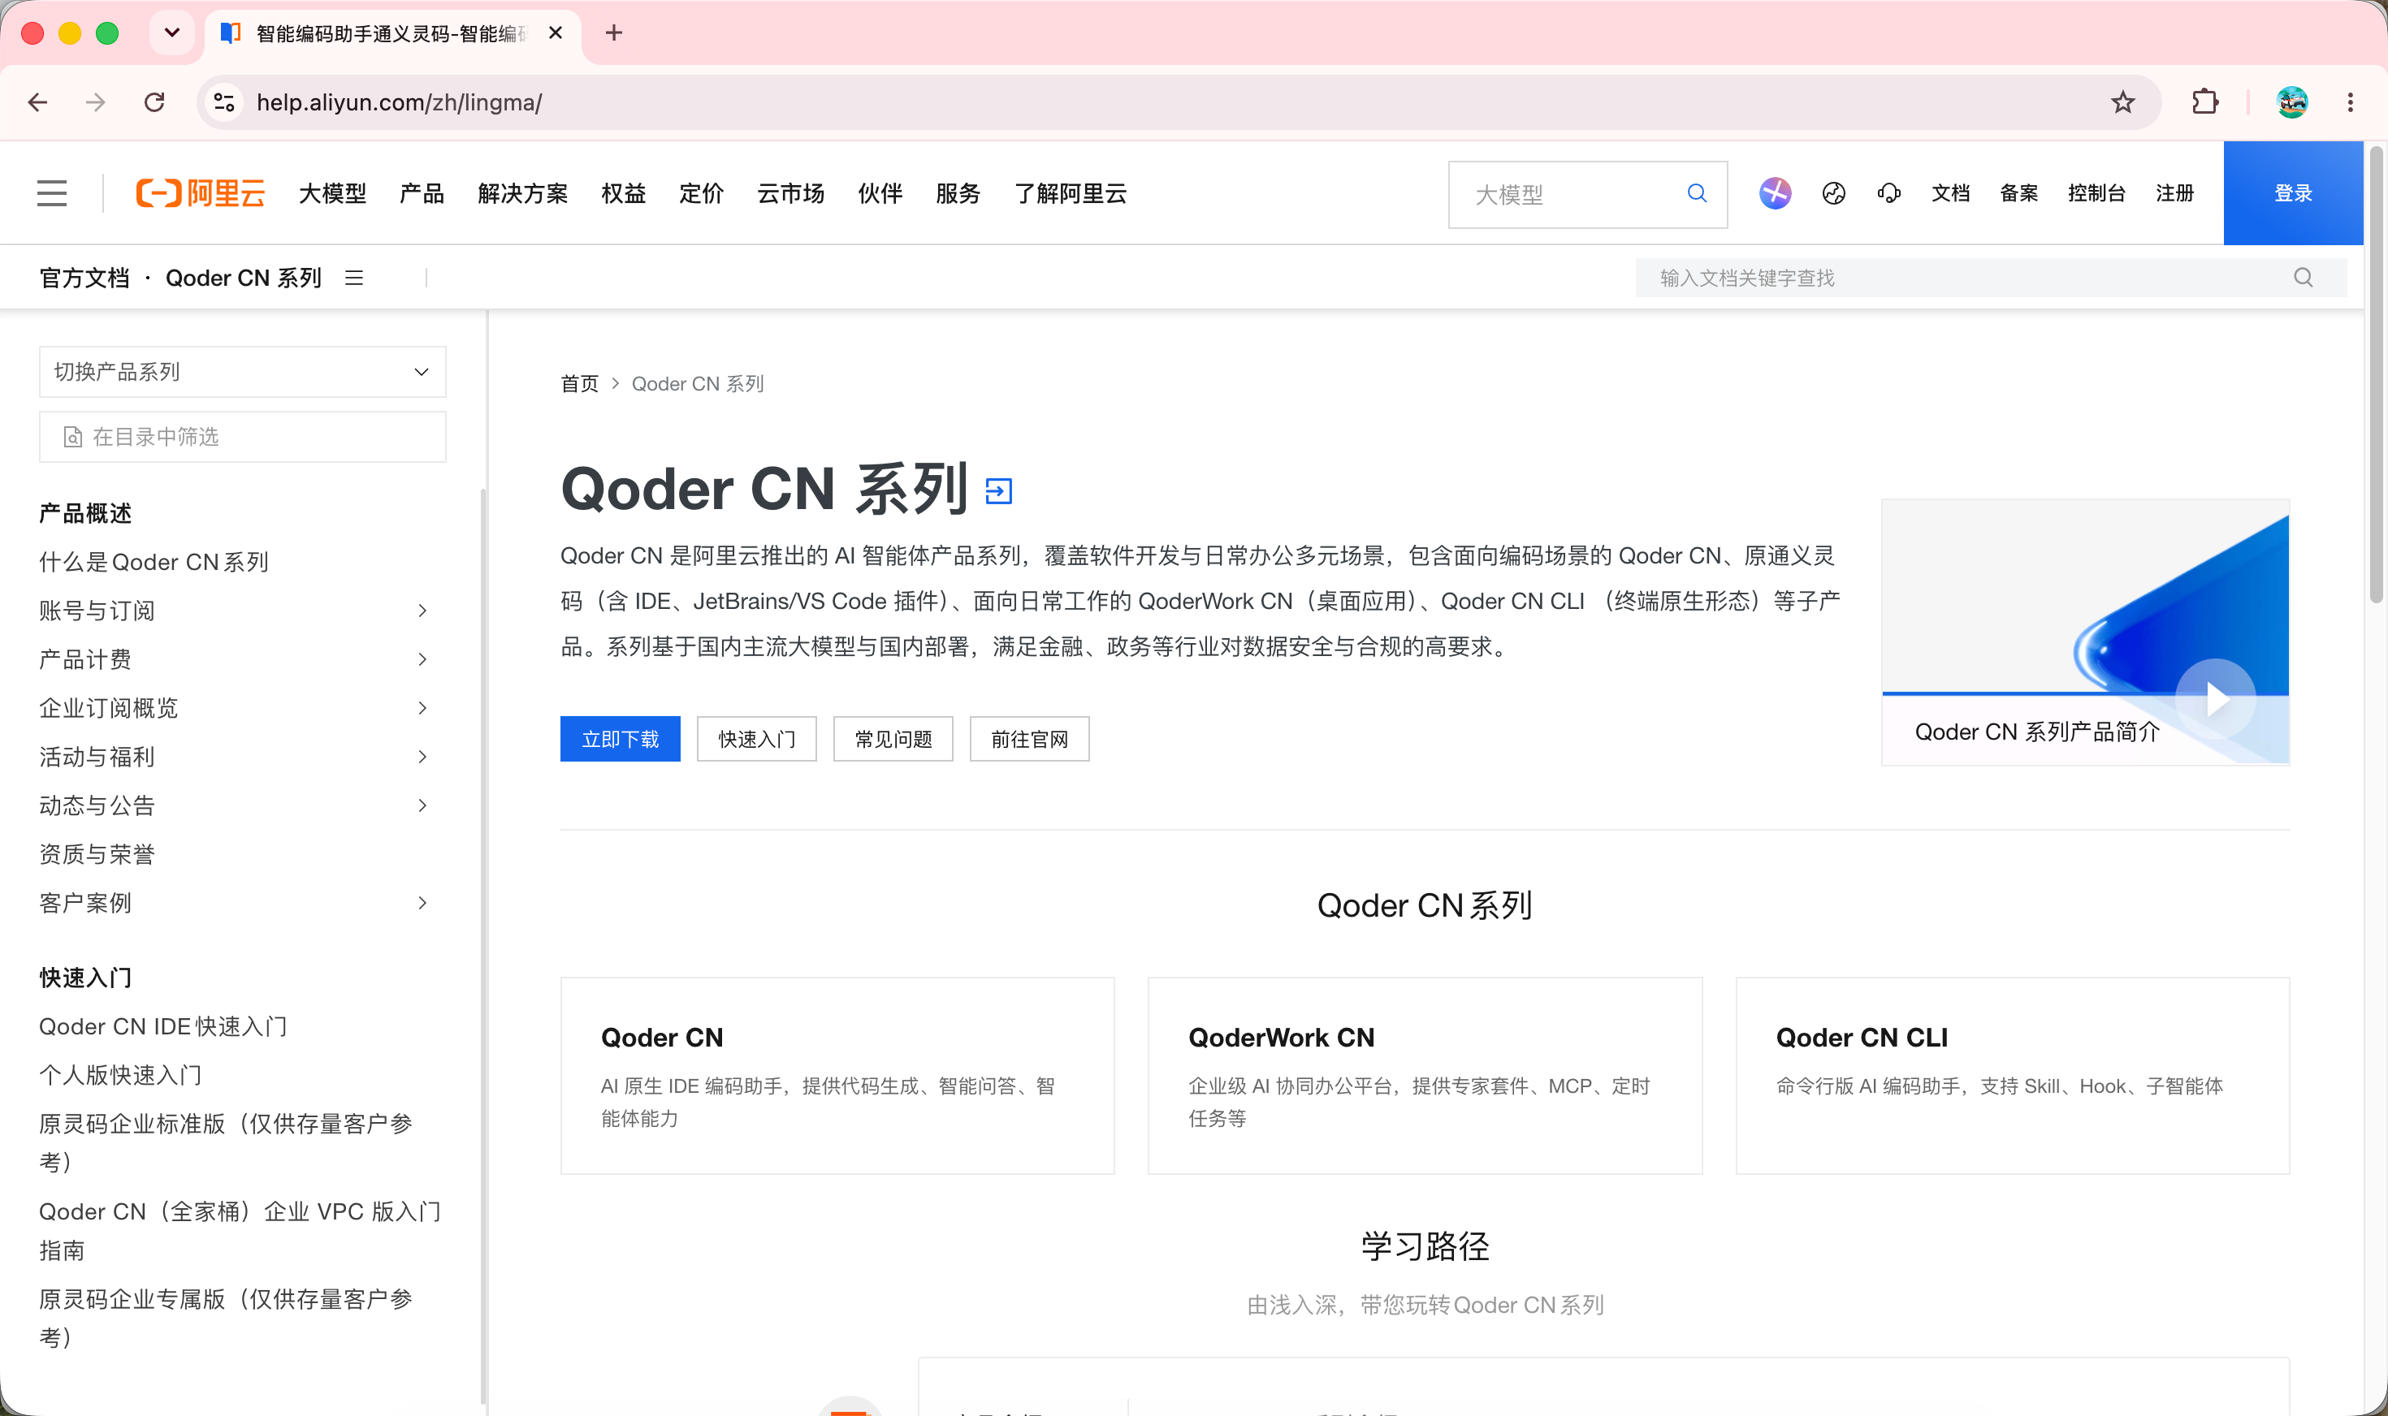
Task: Click the blue 登录 button
Action: pyautogui.click(x=2292, y=194)
